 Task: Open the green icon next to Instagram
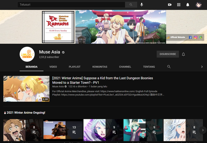pos(201,37)
